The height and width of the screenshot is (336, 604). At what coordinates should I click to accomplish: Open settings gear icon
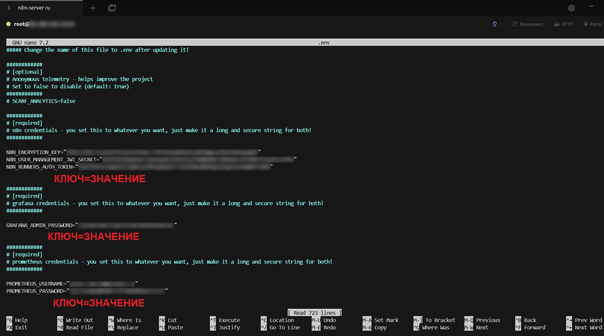pyautogui.click(x=571, y=8)
